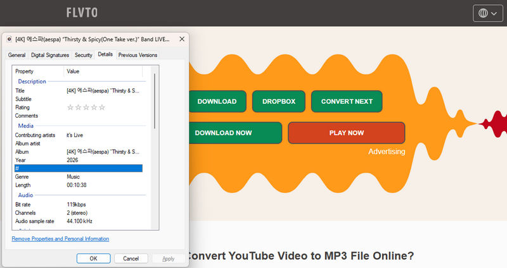This screenshot has height=268, width=507.
Task: Click the details list vertical scrollbar
Action: pos(155,101)
